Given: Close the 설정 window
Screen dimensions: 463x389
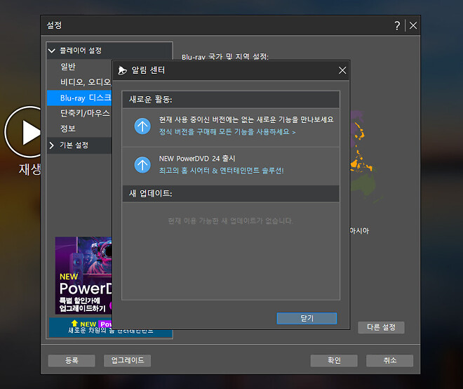Looking at the screenshot, I should (413, 26).
